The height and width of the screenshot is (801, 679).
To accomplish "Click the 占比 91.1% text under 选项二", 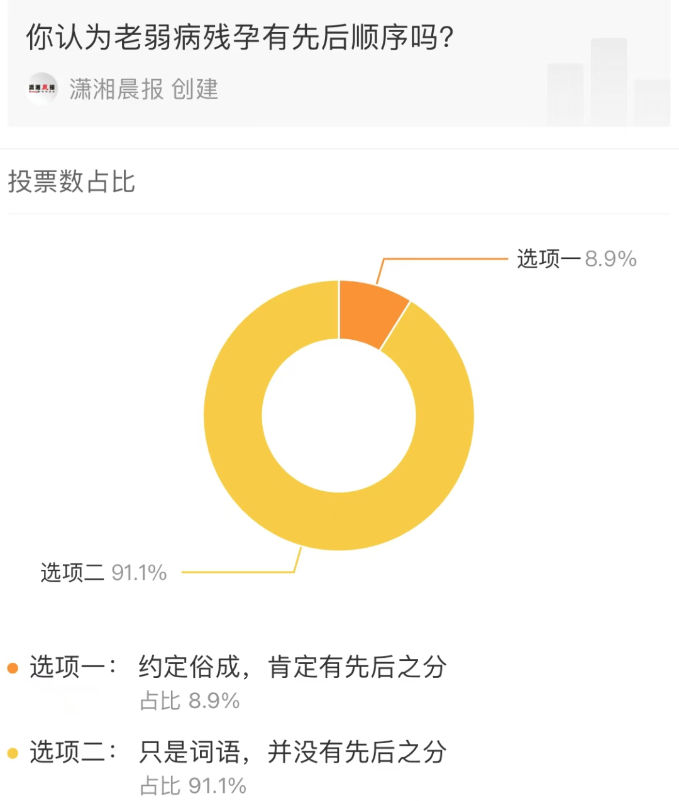I will coord(193,786).
